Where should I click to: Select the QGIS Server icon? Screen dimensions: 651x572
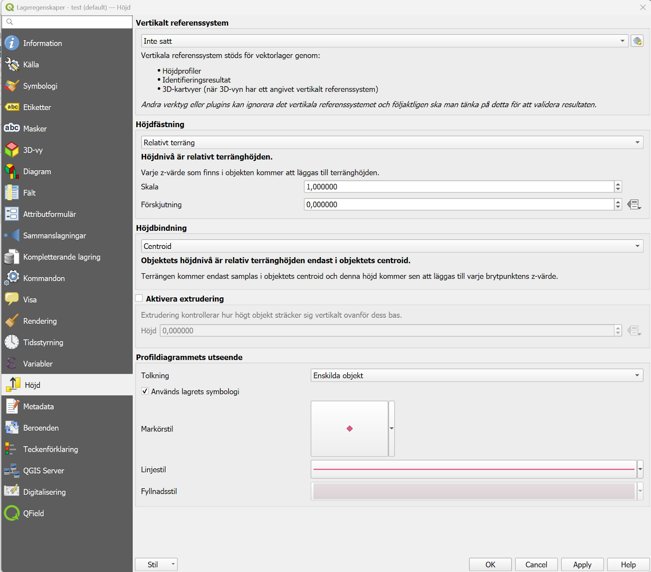coord(12,470)
